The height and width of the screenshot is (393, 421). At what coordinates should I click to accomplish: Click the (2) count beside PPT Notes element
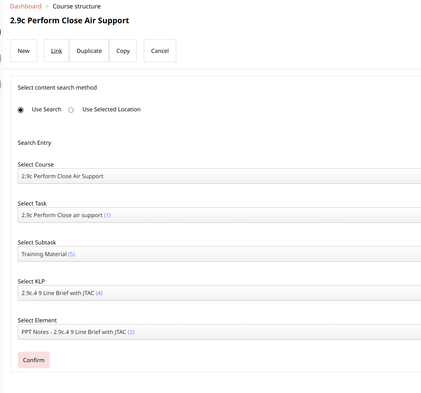click(x=131, y=332)
